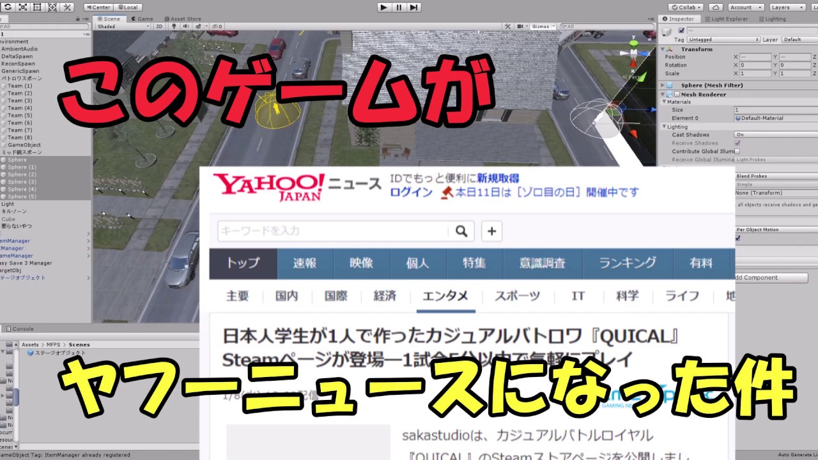Switch to the Game tab

click(x=143, y=19)
